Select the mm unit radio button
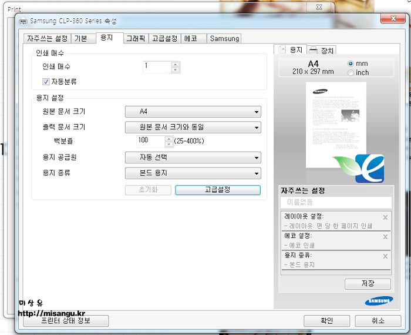The width and height of the screenshot is (411, 335). click(x=351, y=63)
